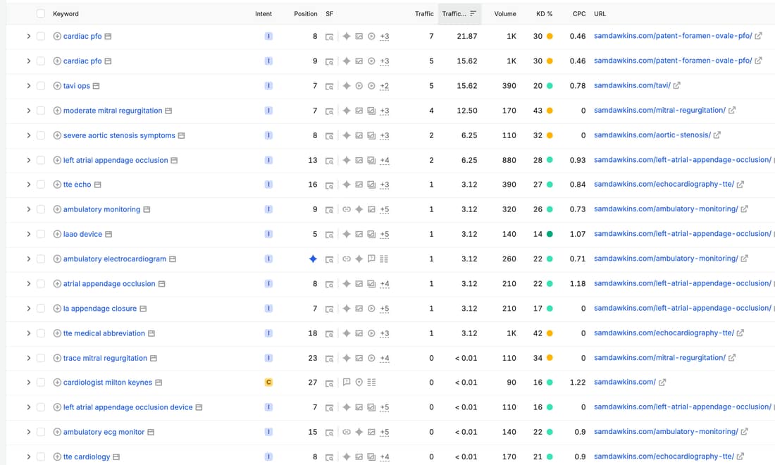The height and width of the screenshot is (465, 775).
Task: Select checkbox for tte medical abbreviation row
Action: (x=41, y=333)
